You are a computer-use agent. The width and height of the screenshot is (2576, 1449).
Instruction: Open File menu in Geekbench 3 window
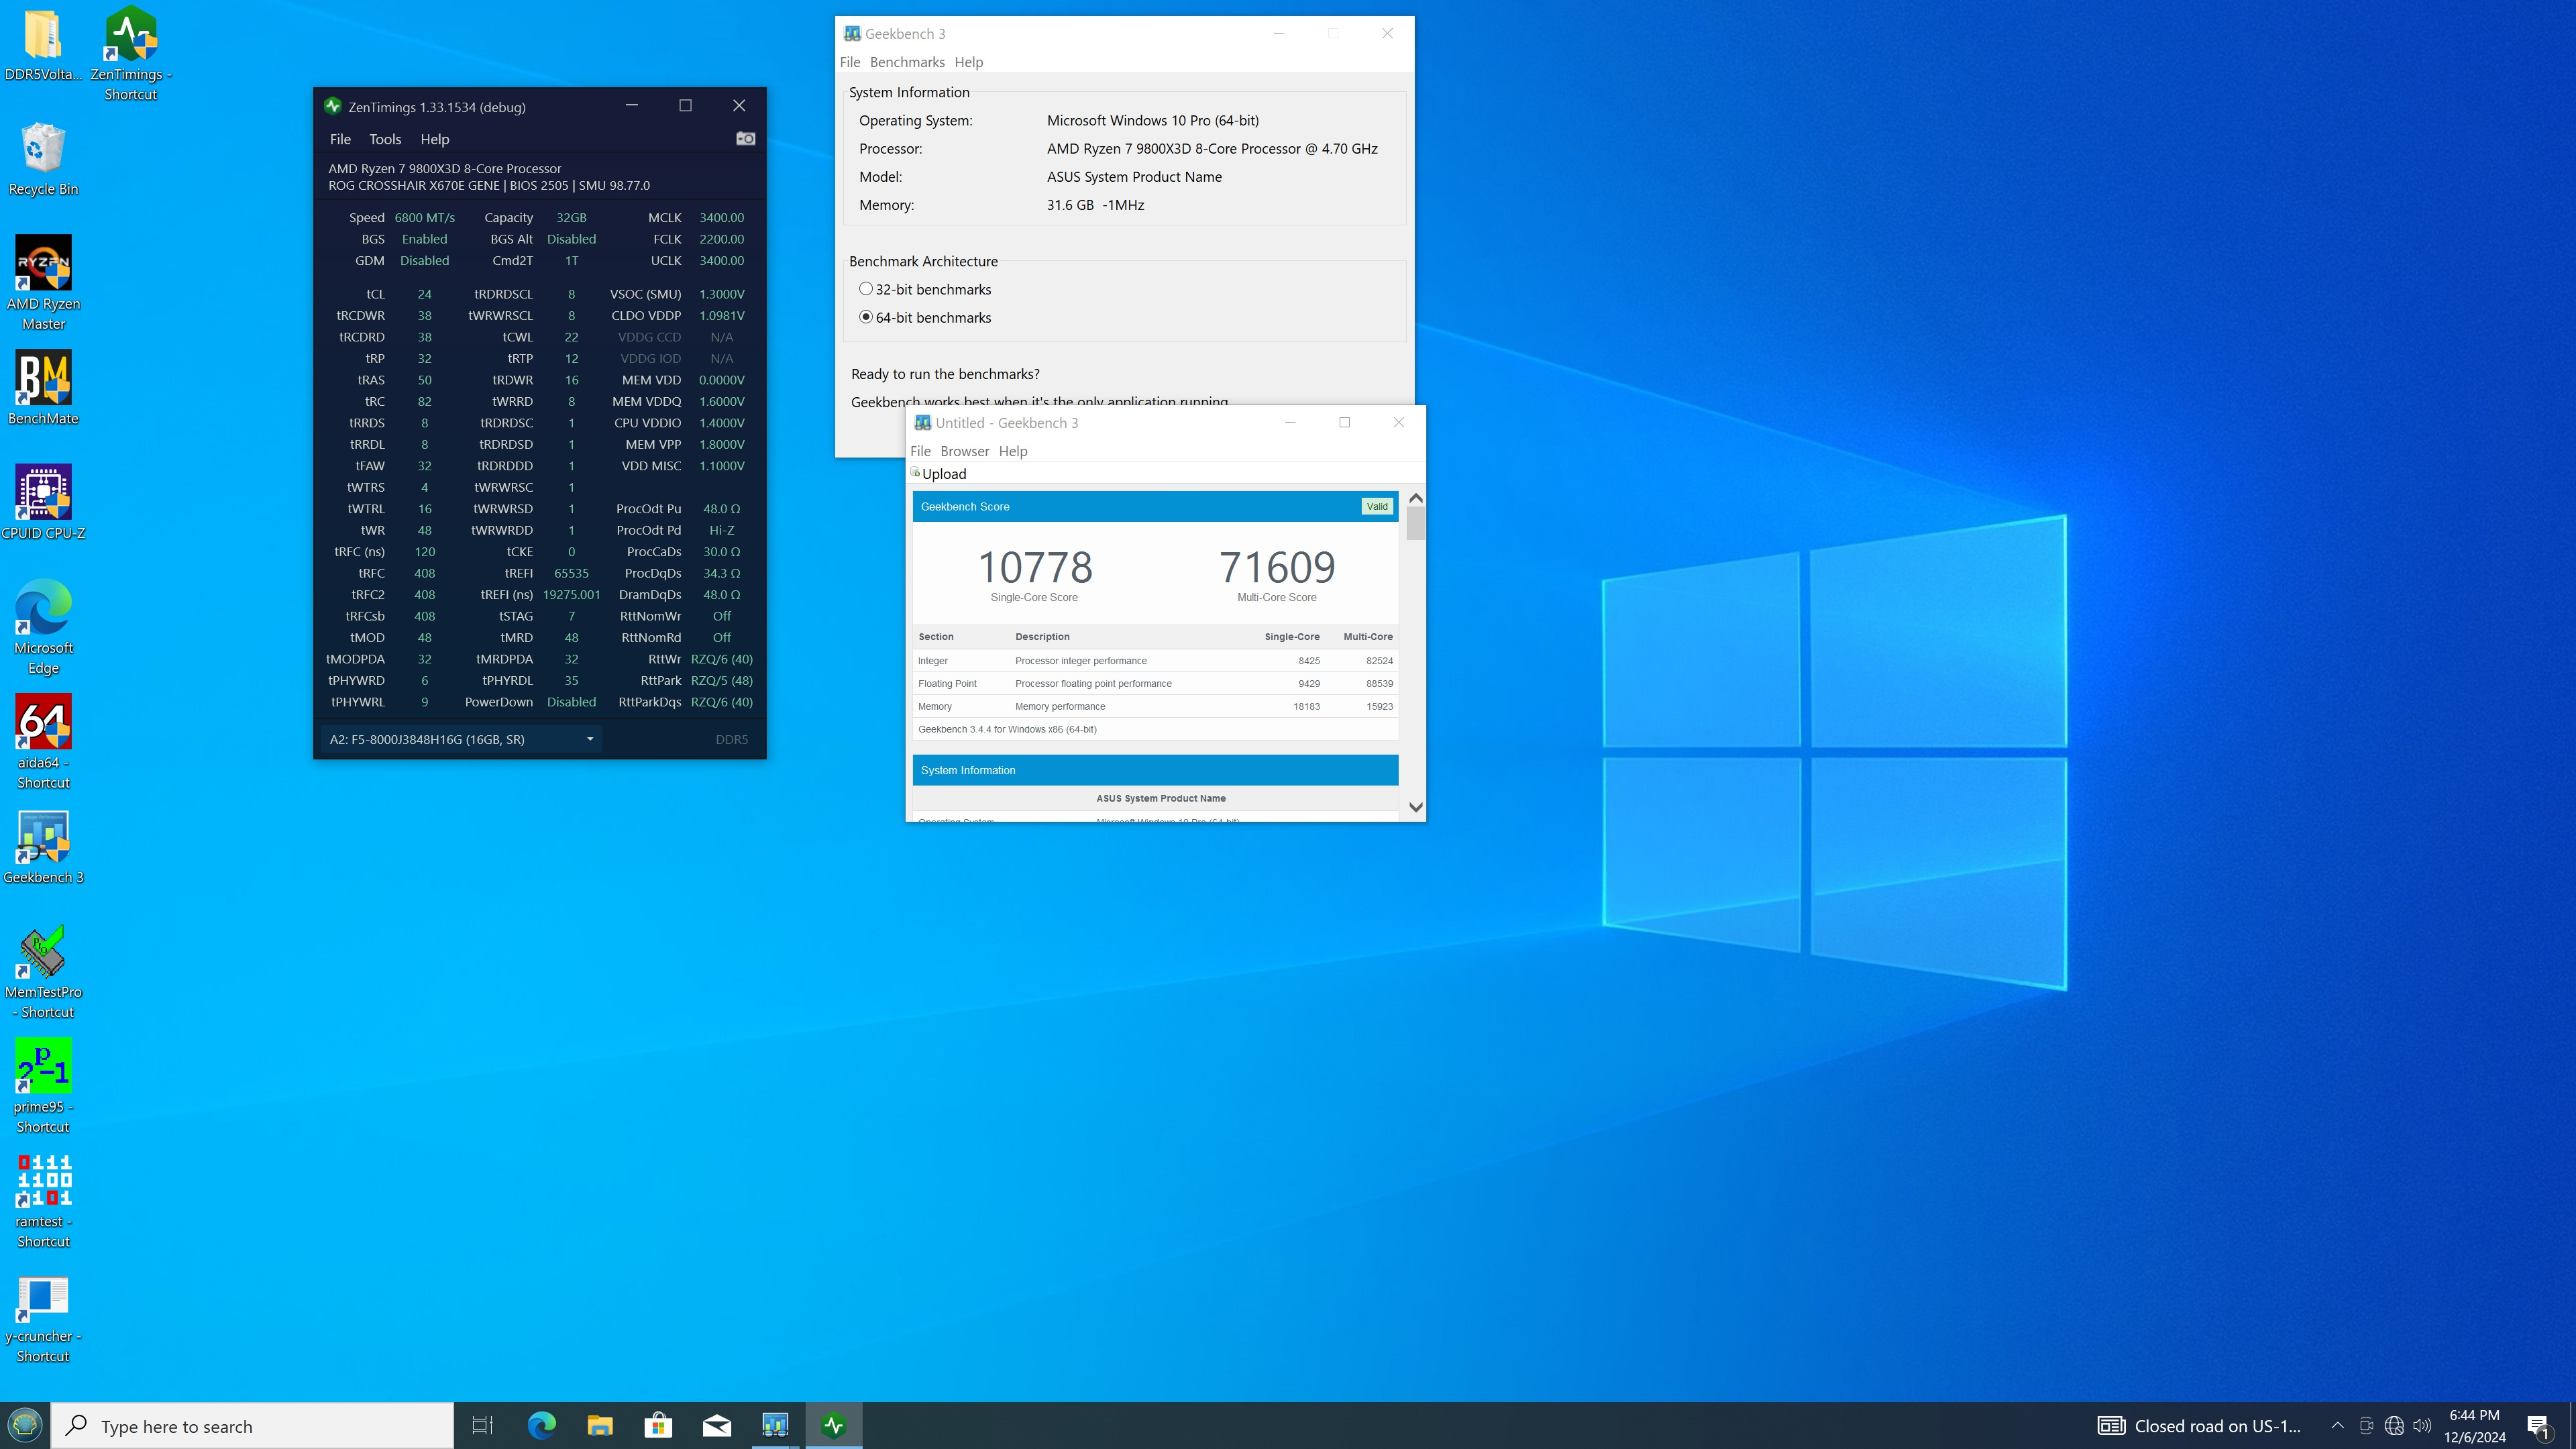click(x=850, y=62)
